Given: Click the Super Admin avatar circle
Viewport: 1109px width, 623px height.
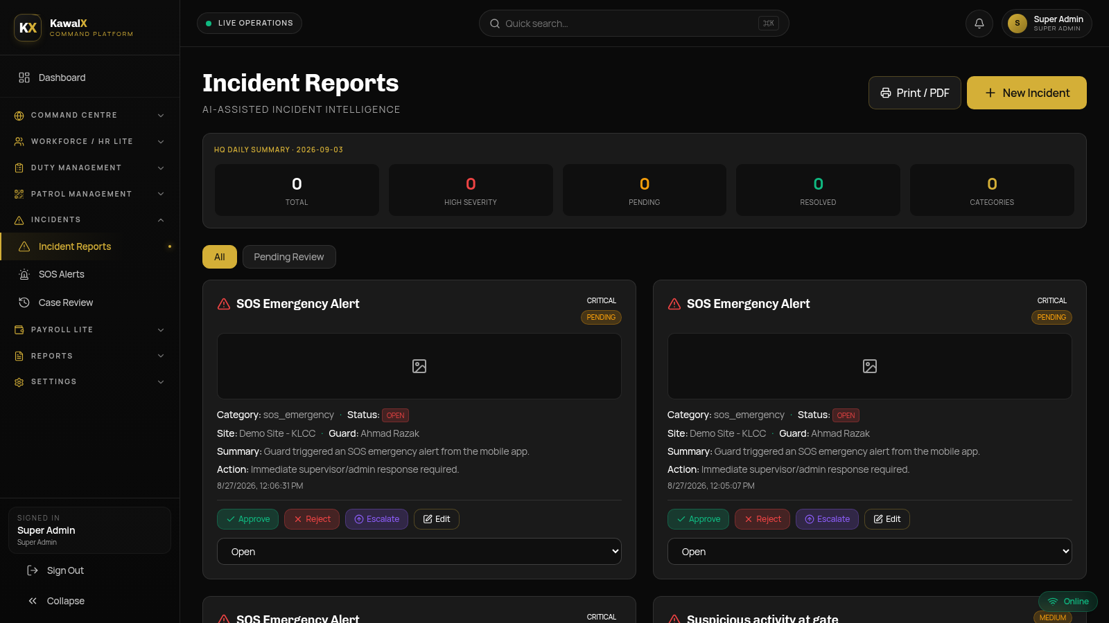Looking at the screenshot, I should [1018, 24].
